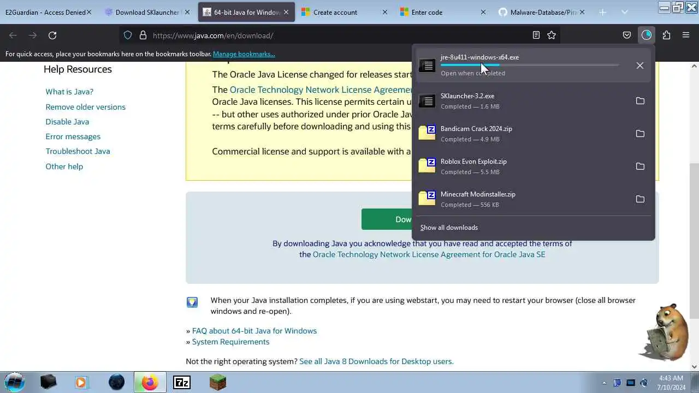Show Minecraft Modinstaller.zip in folder

[640, 199]
